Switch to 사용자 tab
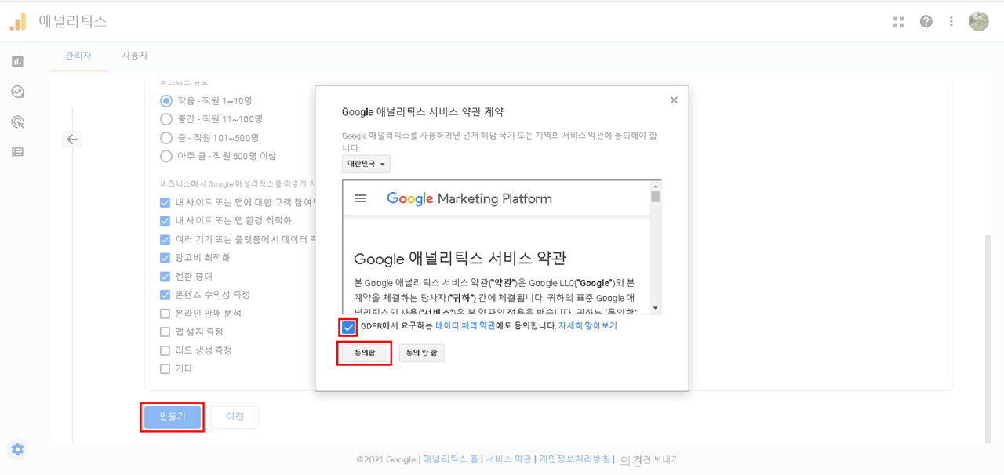The width and height of the screenshot is (1004, 475). coord(135,56)
